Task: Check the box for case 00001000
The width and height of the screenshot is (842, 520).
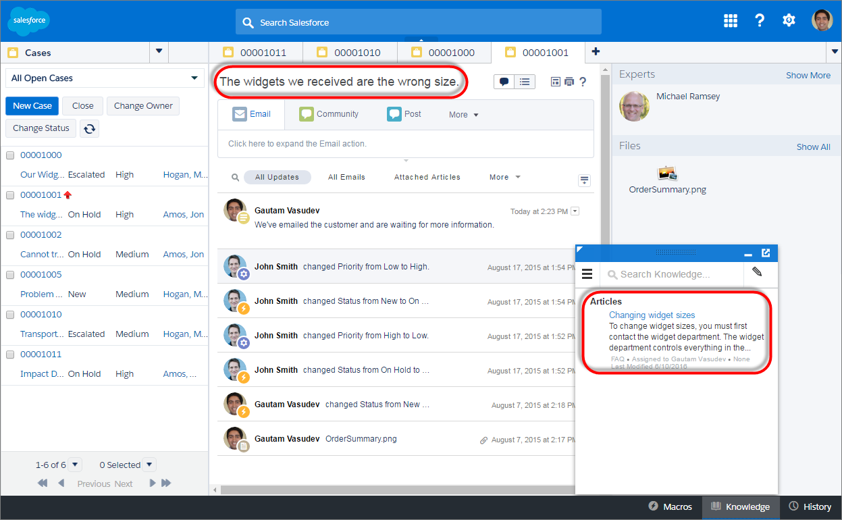Action: pos(10,155)
